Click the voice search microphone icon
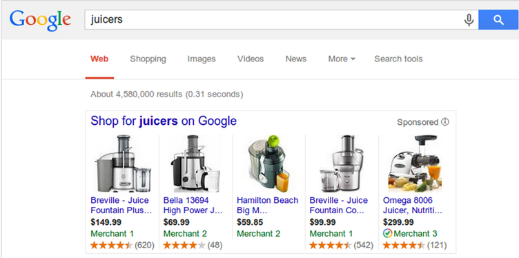 tap(469, 20)
